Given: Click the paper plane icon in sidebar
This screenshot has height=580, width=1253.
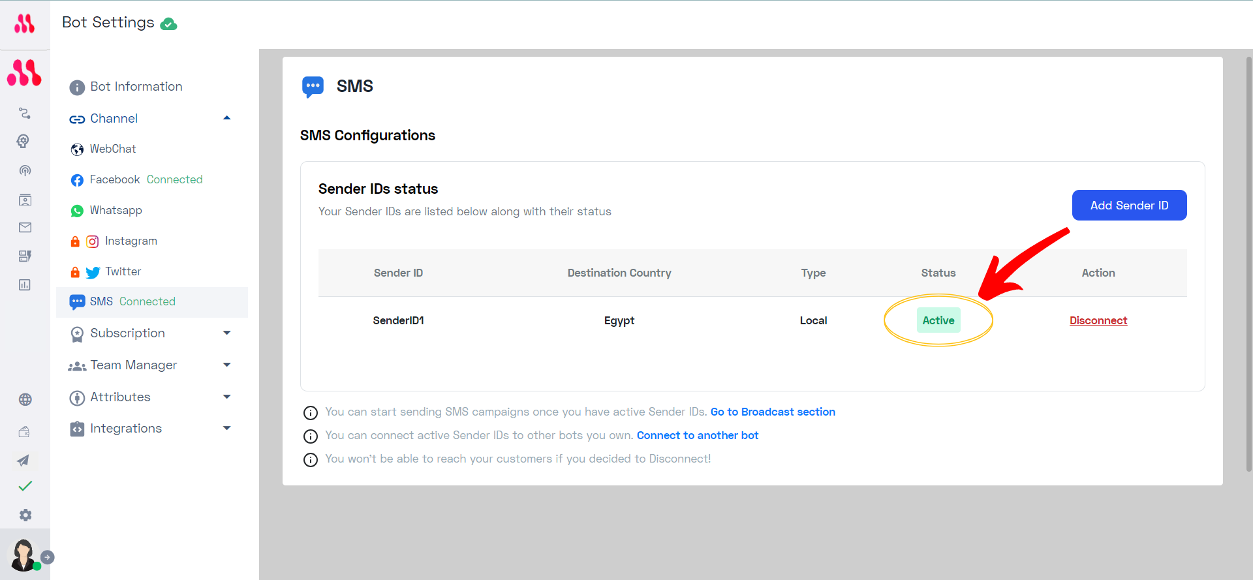Looking at the screenshot, I should click(x=23, y=460).
